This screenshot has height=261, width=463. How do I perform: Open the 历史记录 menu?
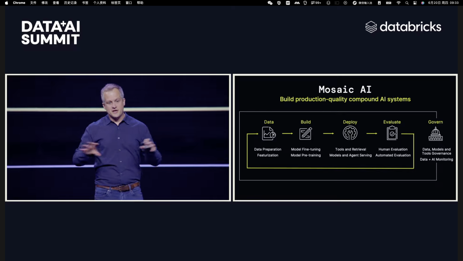click(x=70, y=3)
